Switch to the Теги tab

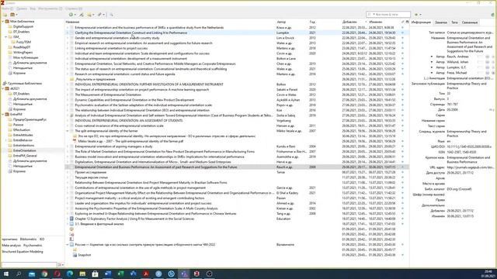click(454, 22)
